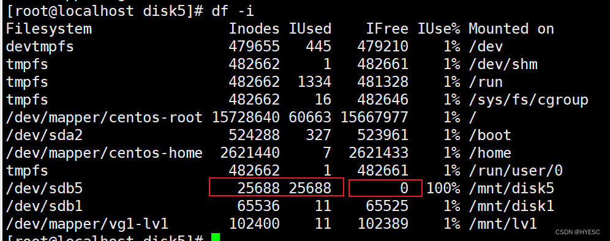Select the 'IUsed' column header
The height and width of the screenshot is (241, 610).
(310, 29)
